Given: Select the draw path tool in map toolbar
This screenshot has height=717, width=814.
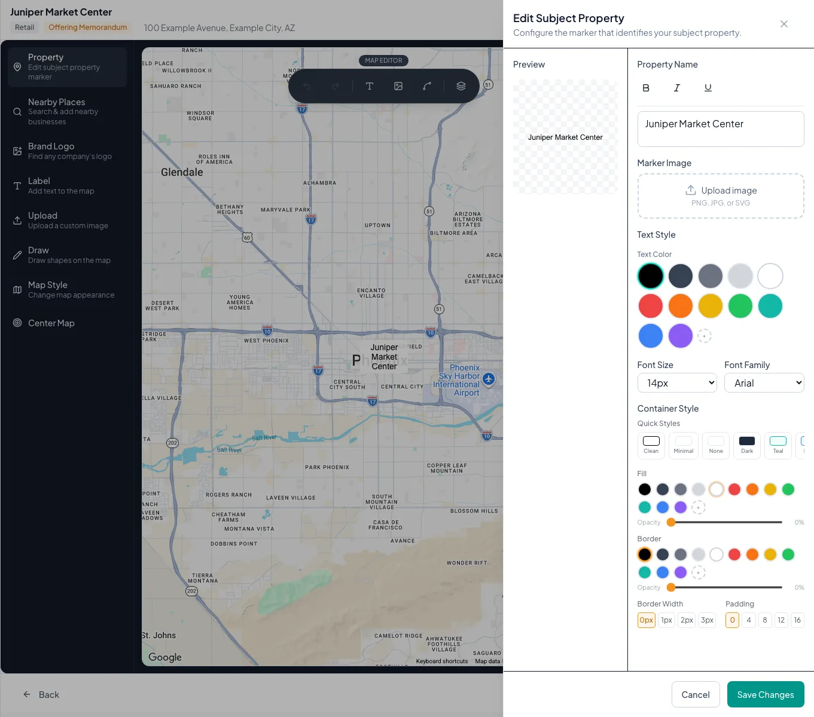Looking at the screenshot, I should (x=427, y=86).
